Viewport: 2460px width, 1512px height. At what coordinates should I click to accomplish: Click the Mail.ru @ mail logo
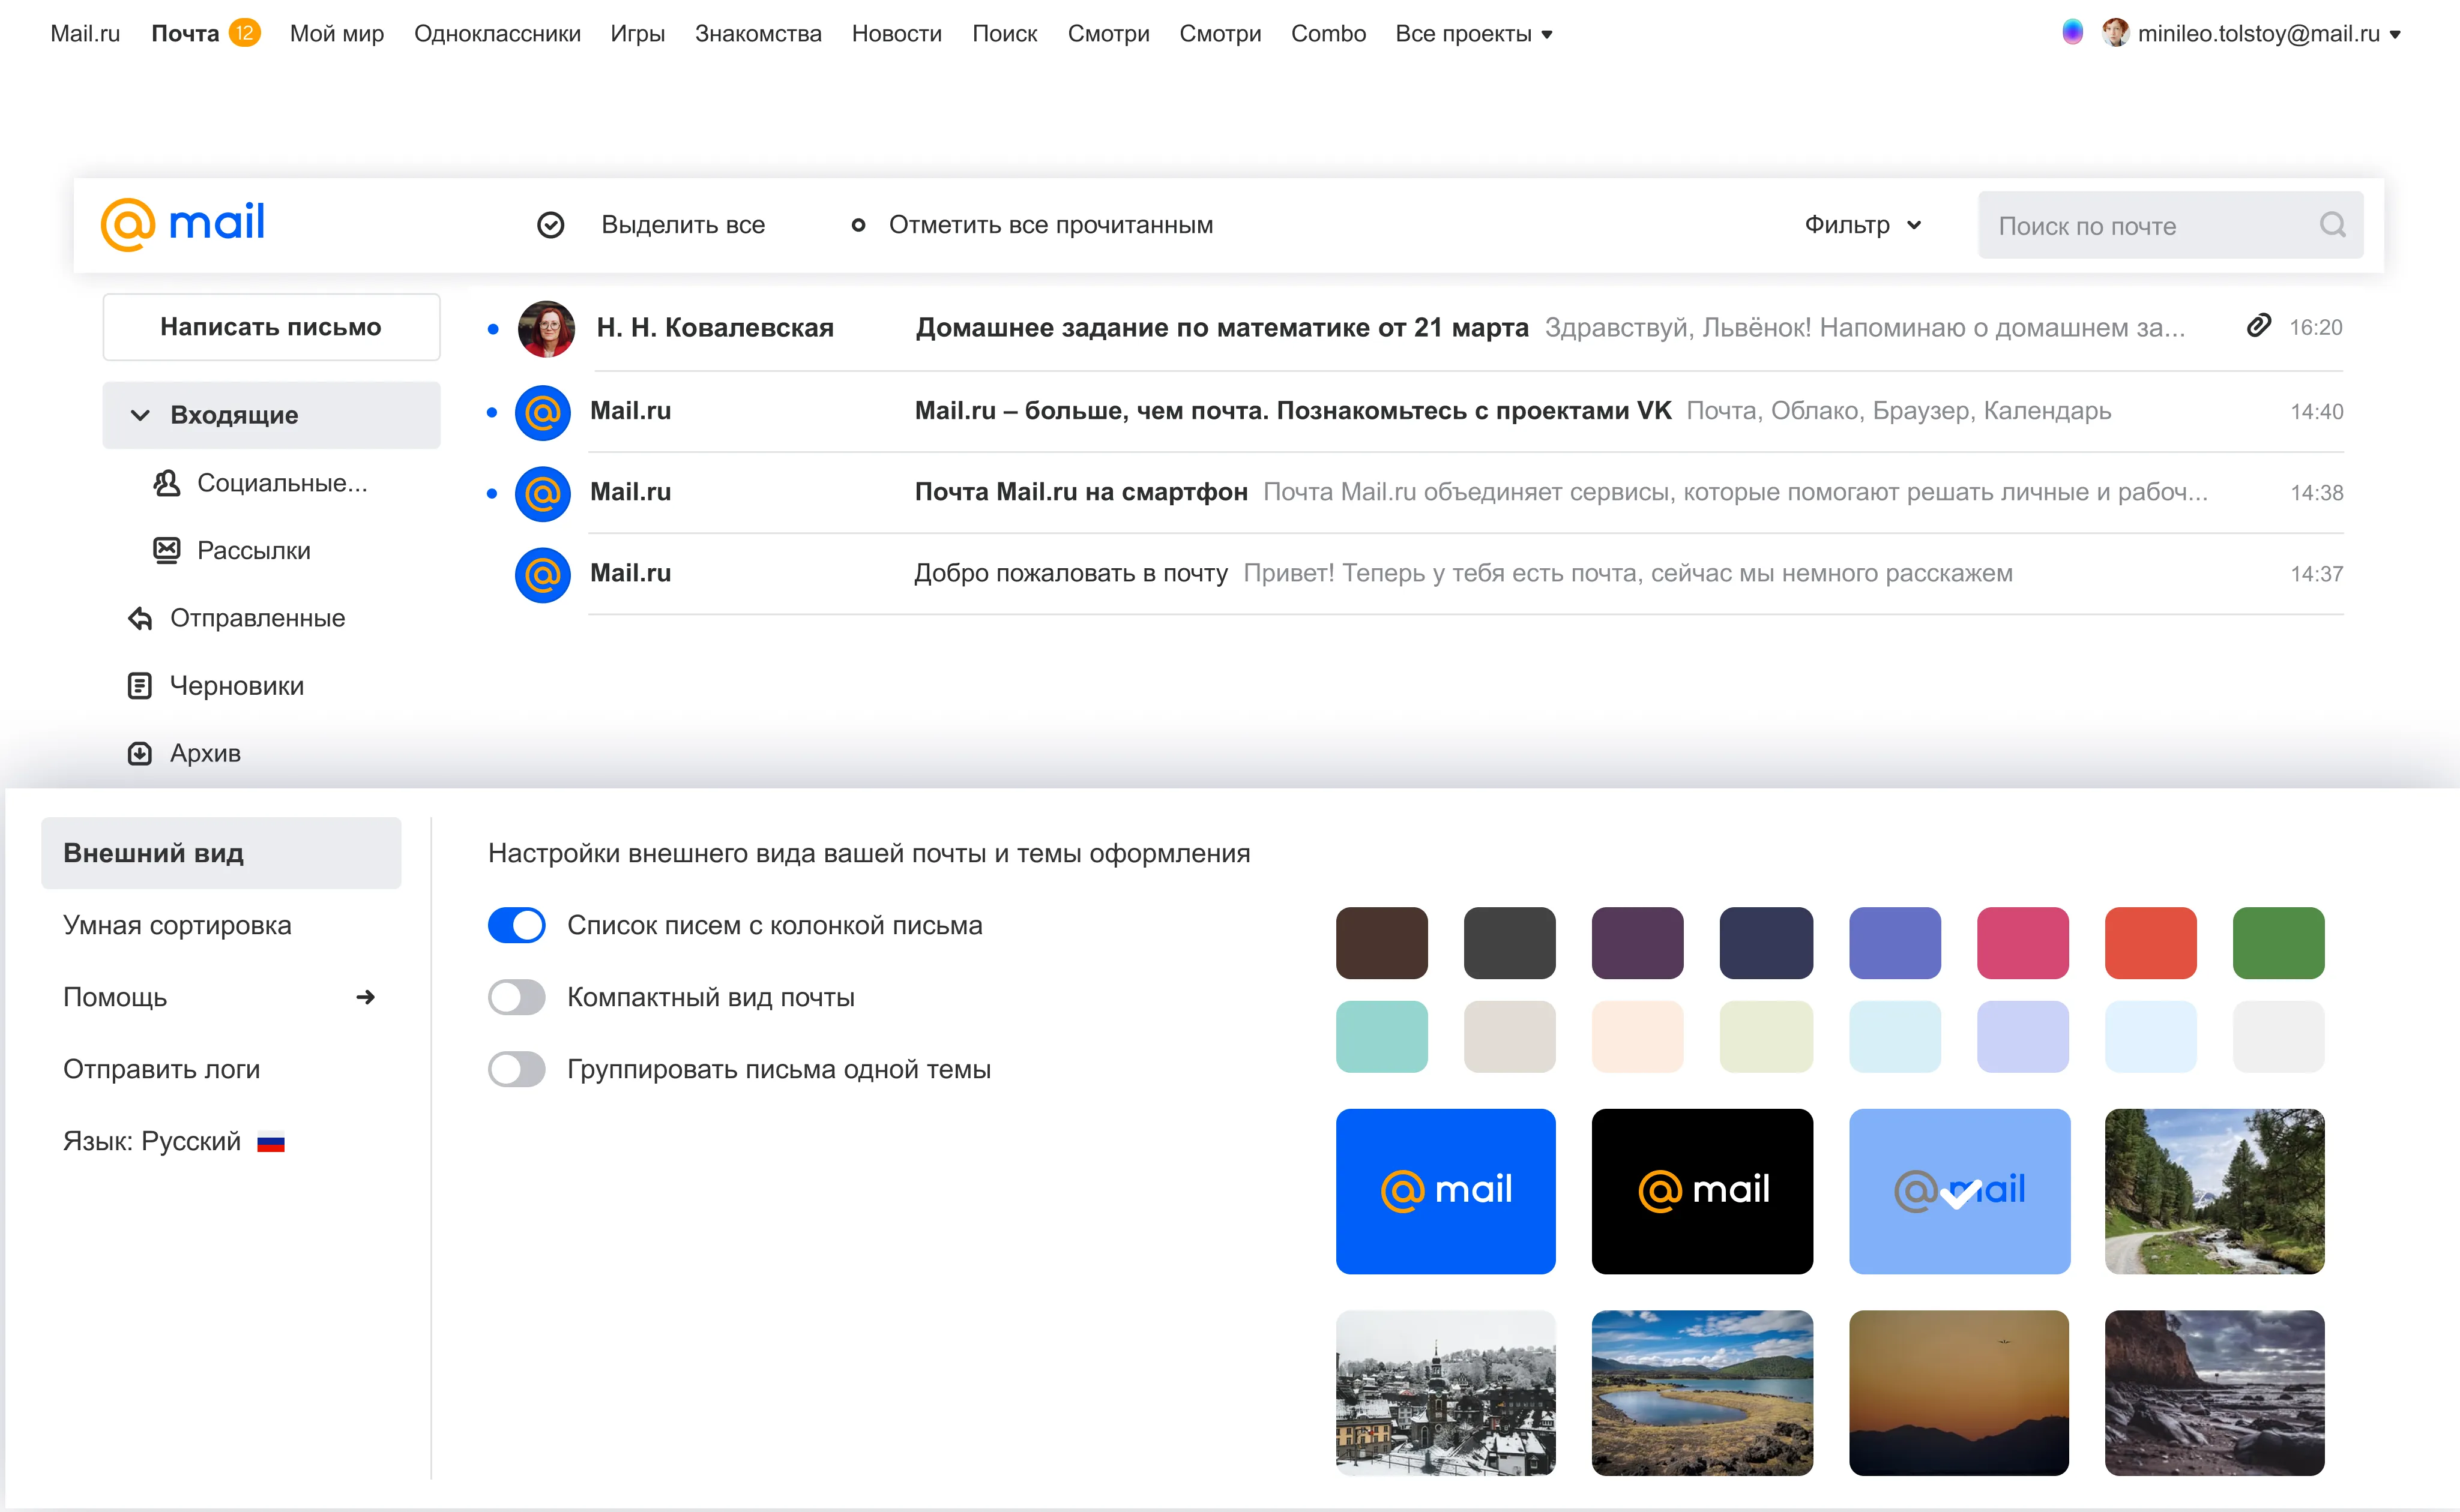pyautogui.click(x=183, y=223)
